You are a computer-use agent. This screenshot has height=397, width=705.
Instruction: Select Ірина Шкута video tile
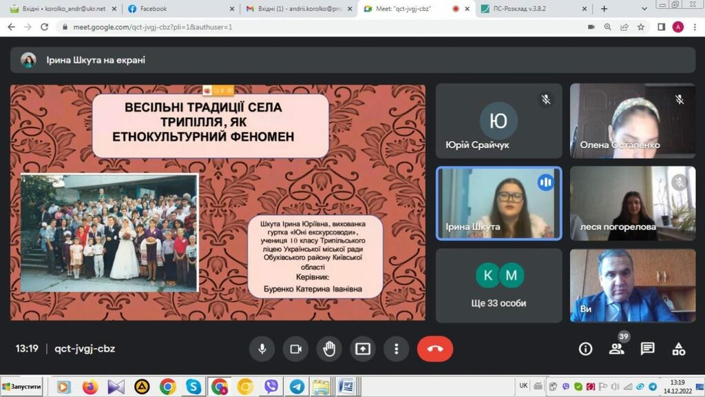(499, 203)
